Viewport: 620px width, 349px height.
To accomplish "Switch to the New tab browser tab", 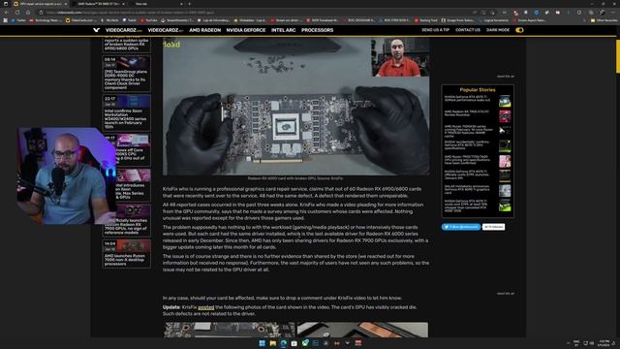I will pos(156,4).
